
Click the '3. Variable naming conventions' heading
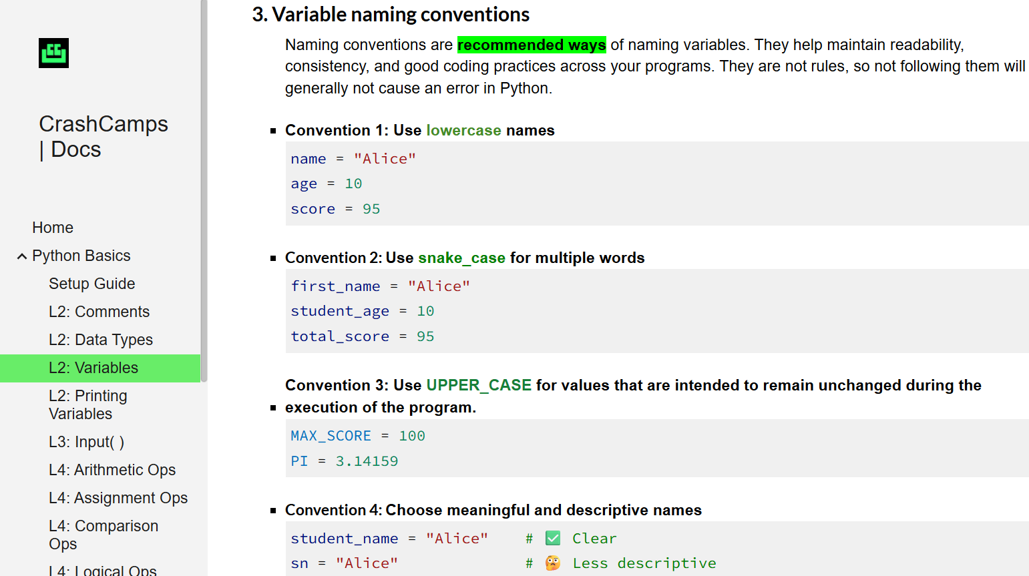coord(391,15)
